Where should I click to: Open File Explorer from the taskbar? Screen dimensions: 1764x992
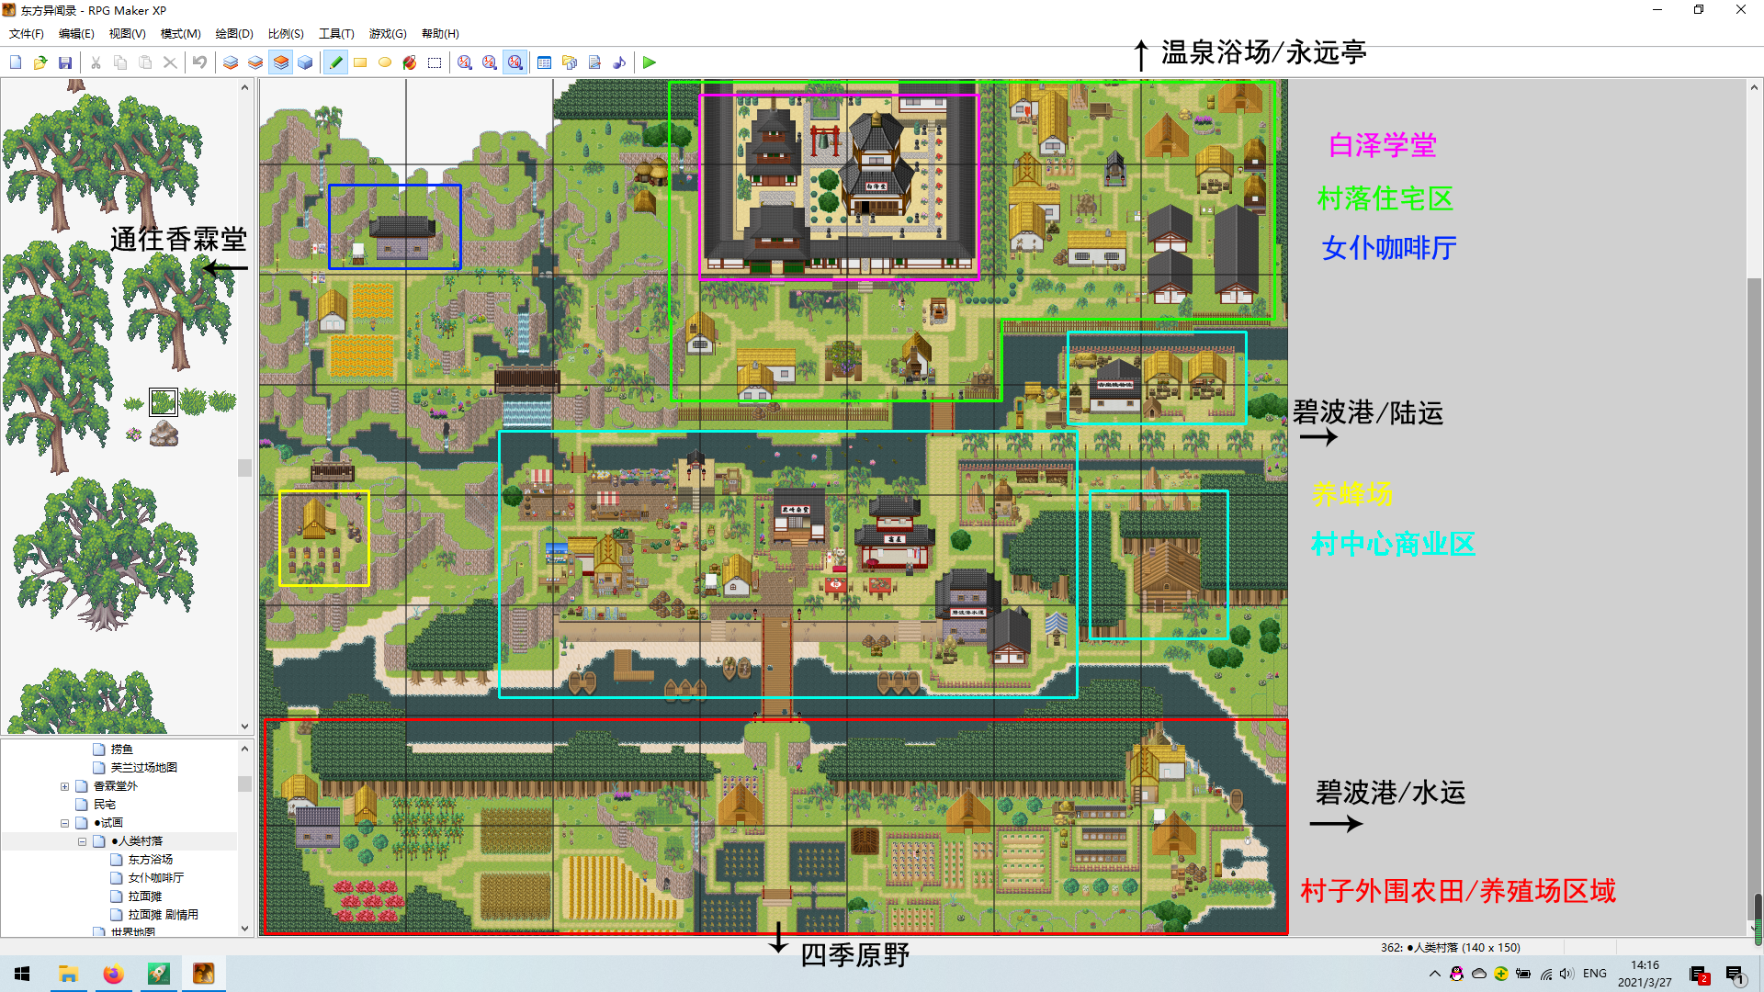[x=68, y=974]
